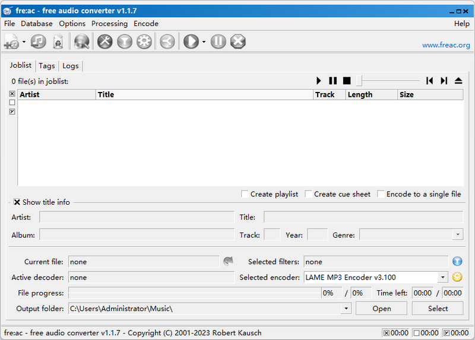Expand the Output folder dropdown
The height and width of the screenshot is (340, 475).
click(346, 309)
